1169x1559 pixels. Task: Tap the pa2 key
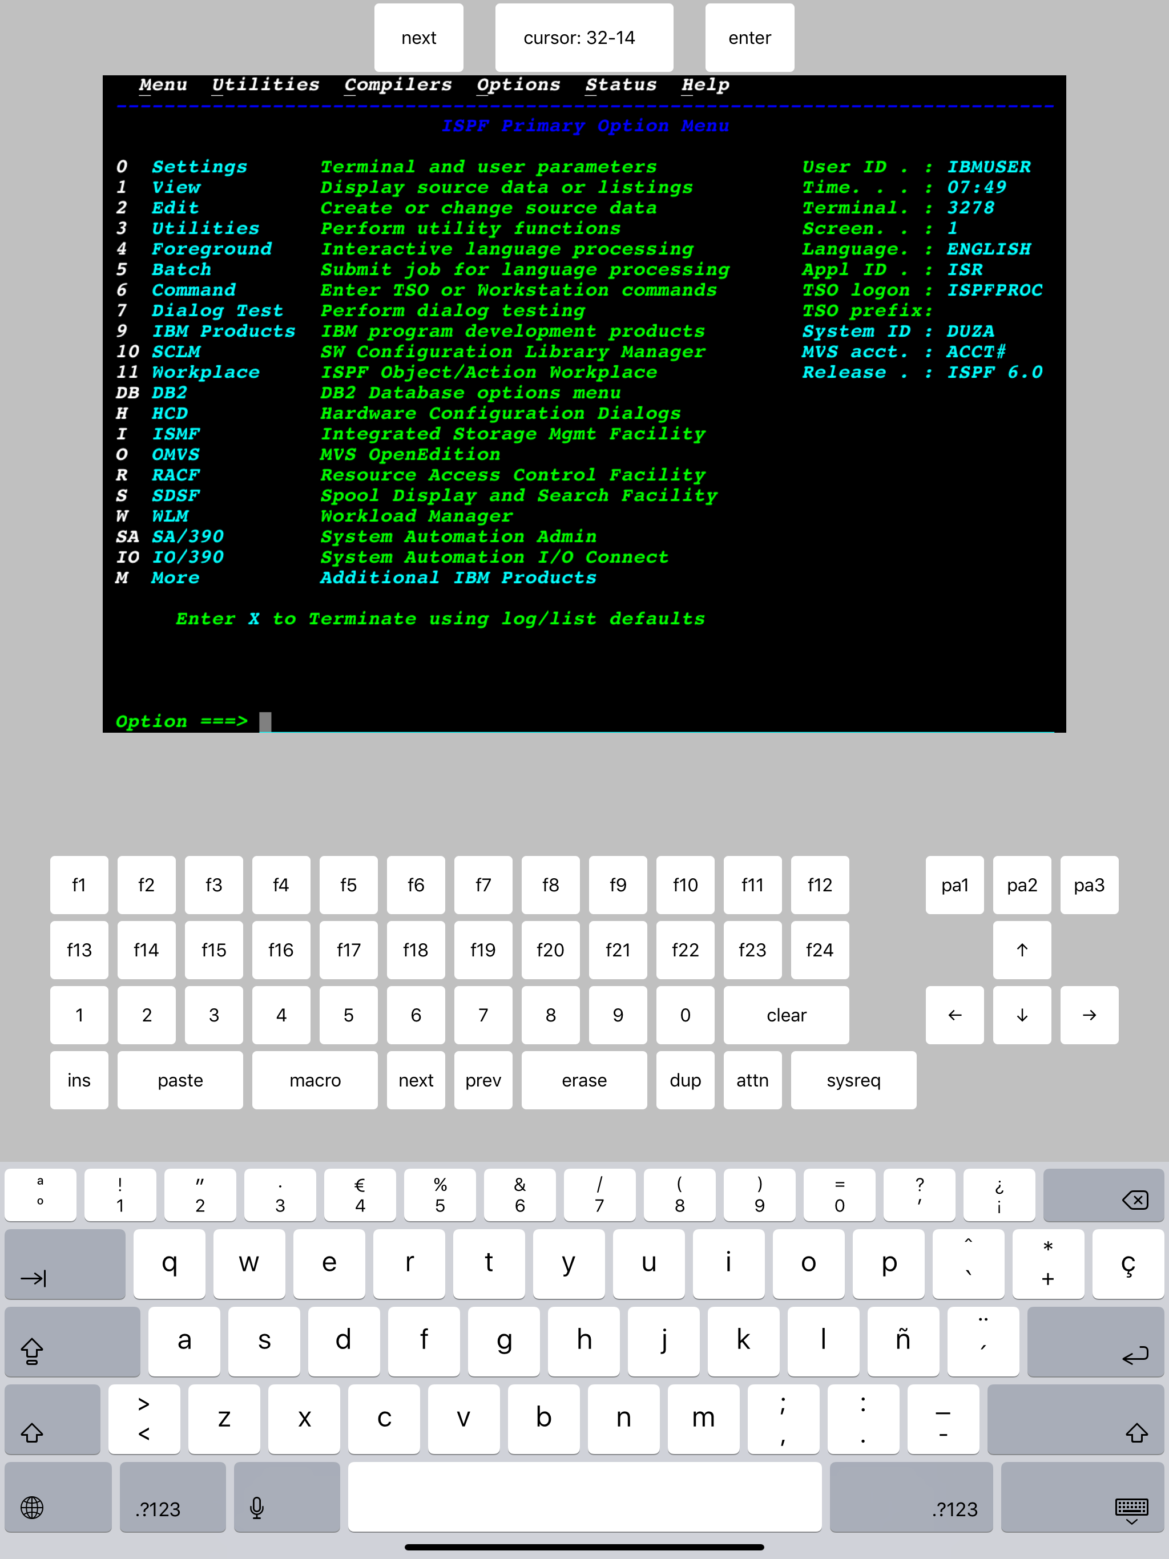pyautogui.click(x=1022, y=884)
